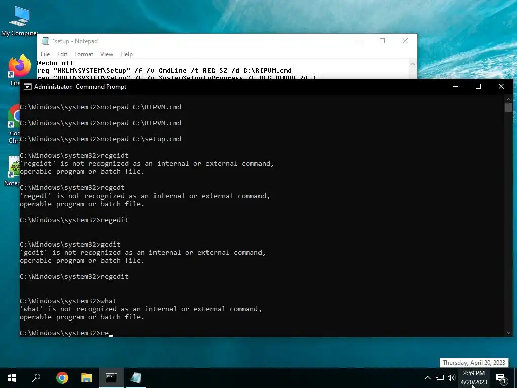Click the Command Prompt scroll-up arrow
Image resolution: width=517 pixels, height=388 pixels.
pos(508,99)
